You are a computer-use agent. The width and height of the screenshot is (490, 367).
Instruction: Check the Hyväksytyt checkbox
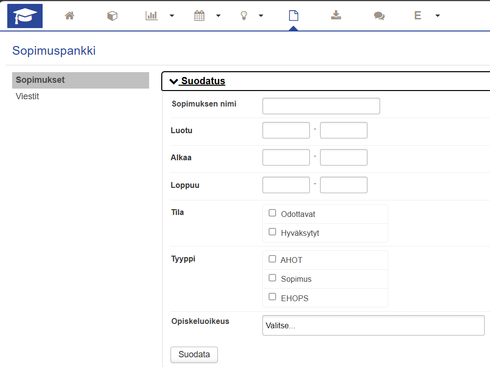273,231
